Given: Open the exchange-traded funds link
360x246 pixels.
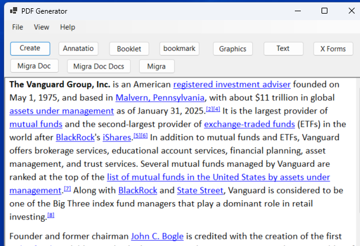Looking at the screenshot, I should point(249,124).
